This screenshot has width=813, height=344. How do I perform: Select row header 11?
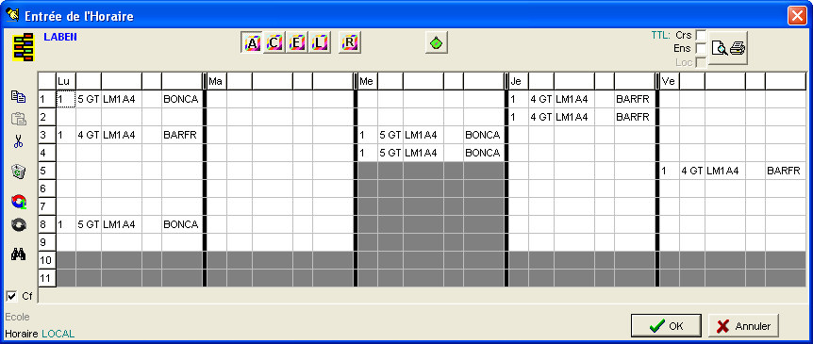(x=47, y=278)
